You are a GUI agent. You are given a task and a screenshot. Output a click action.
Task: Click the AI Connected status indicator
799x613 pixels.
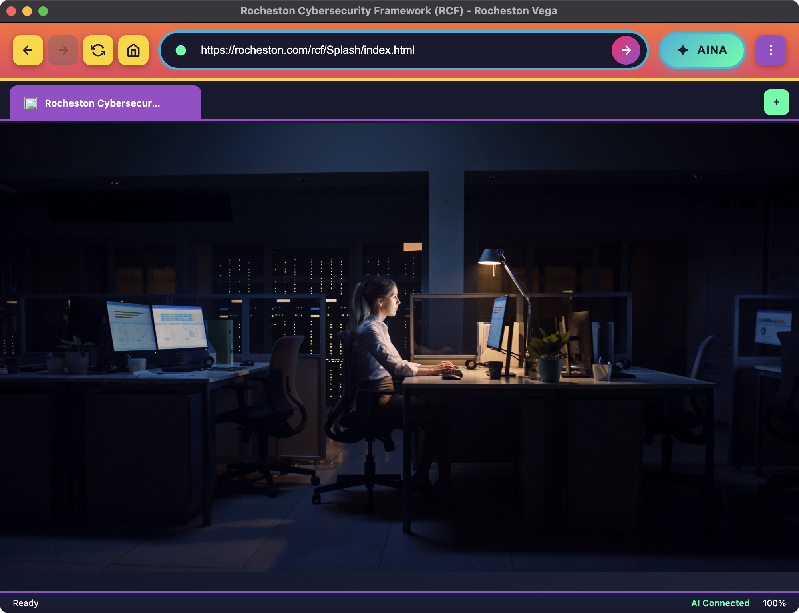[720, 603]
